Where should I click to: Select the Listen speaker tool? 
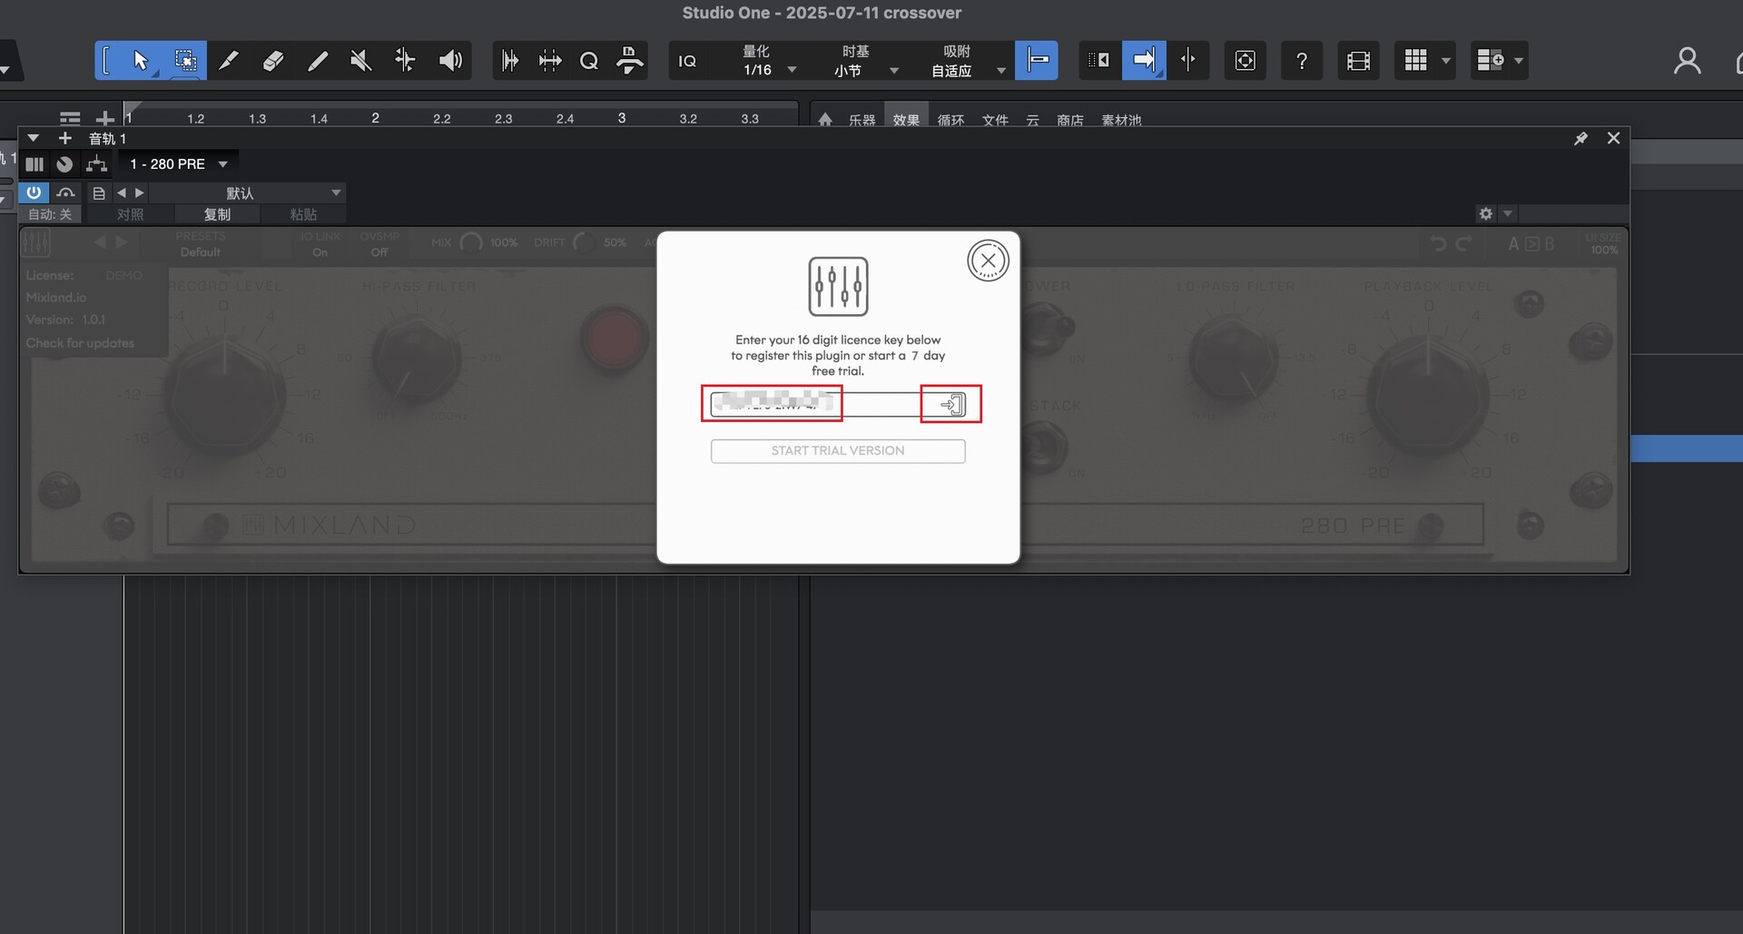tap(450, 61)
